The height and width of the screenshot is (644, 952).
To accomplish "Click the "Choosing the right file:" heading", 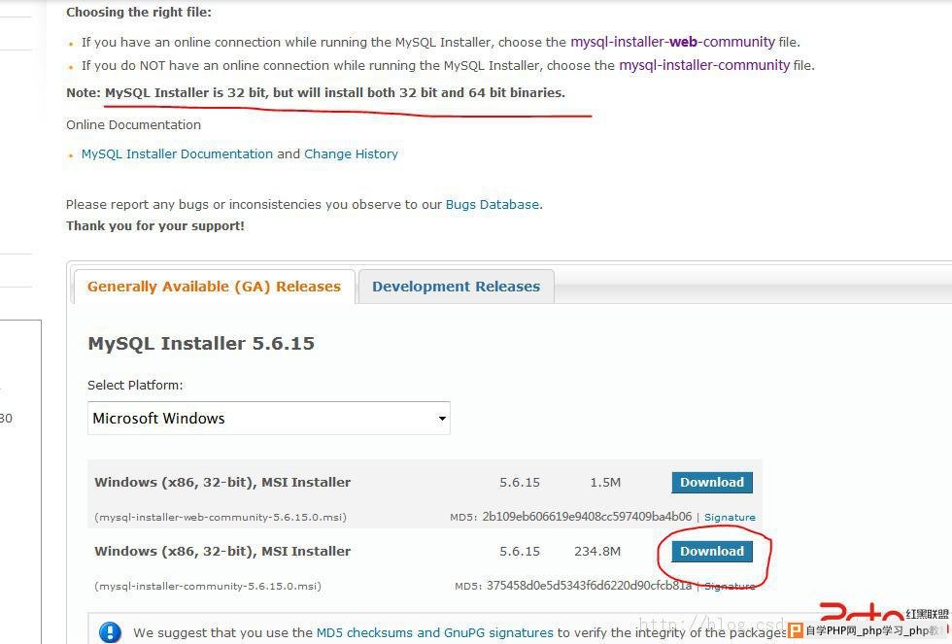I will click(x=139, y=12).
